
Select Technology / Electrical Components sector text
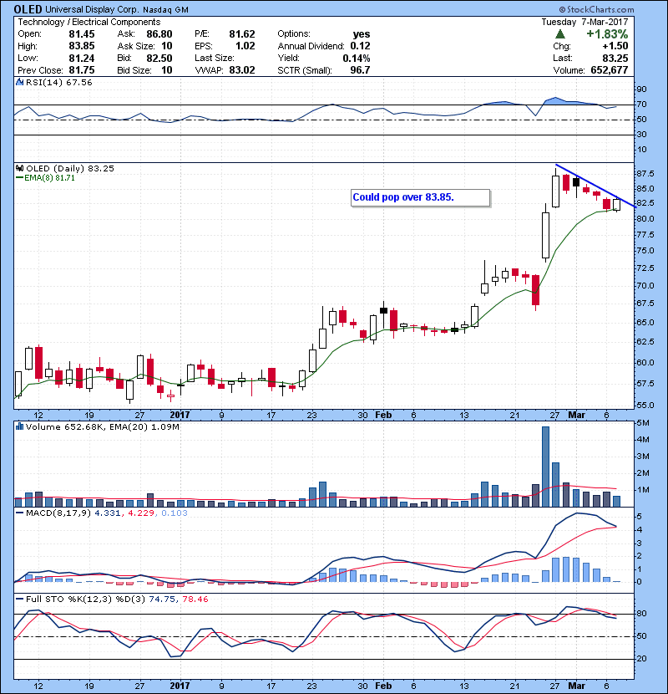[x=89, y=22]
